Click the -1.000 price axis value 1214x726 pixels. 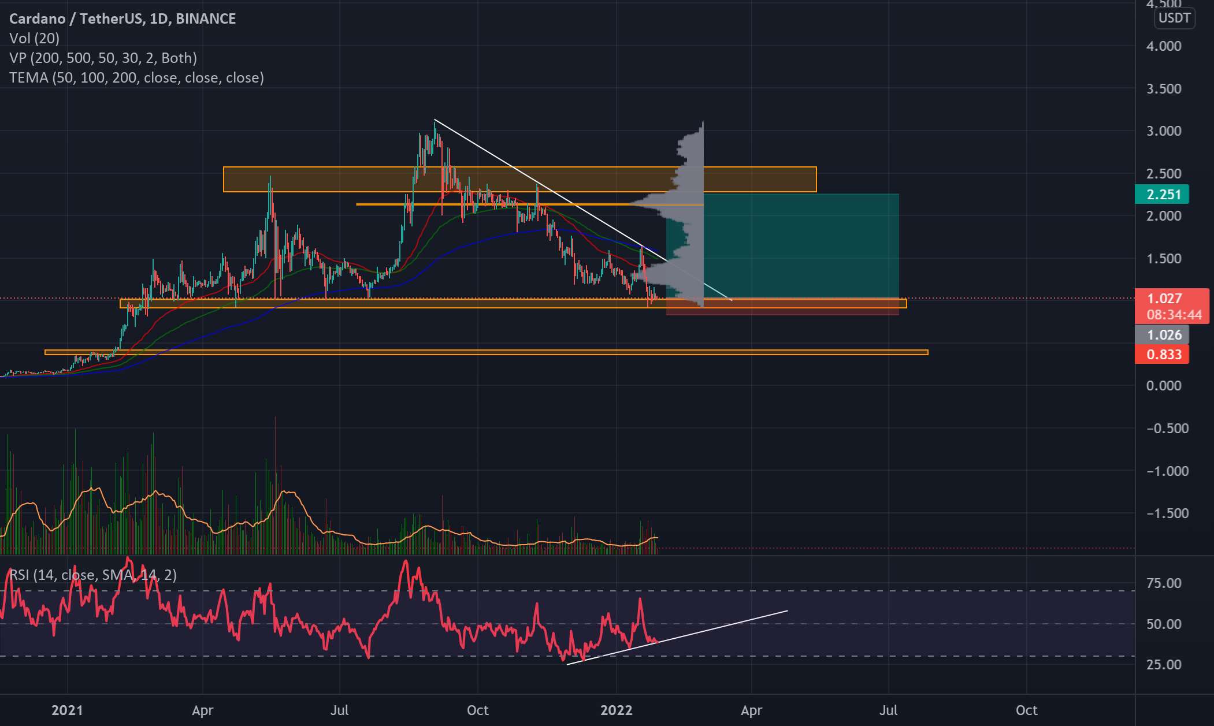pos(1167,471)
